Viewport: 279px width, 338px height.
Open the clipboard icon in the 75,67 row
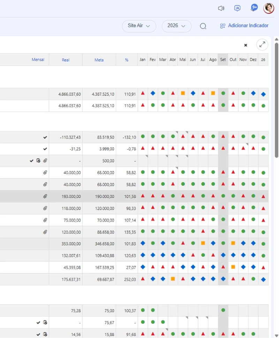point(45,323)
